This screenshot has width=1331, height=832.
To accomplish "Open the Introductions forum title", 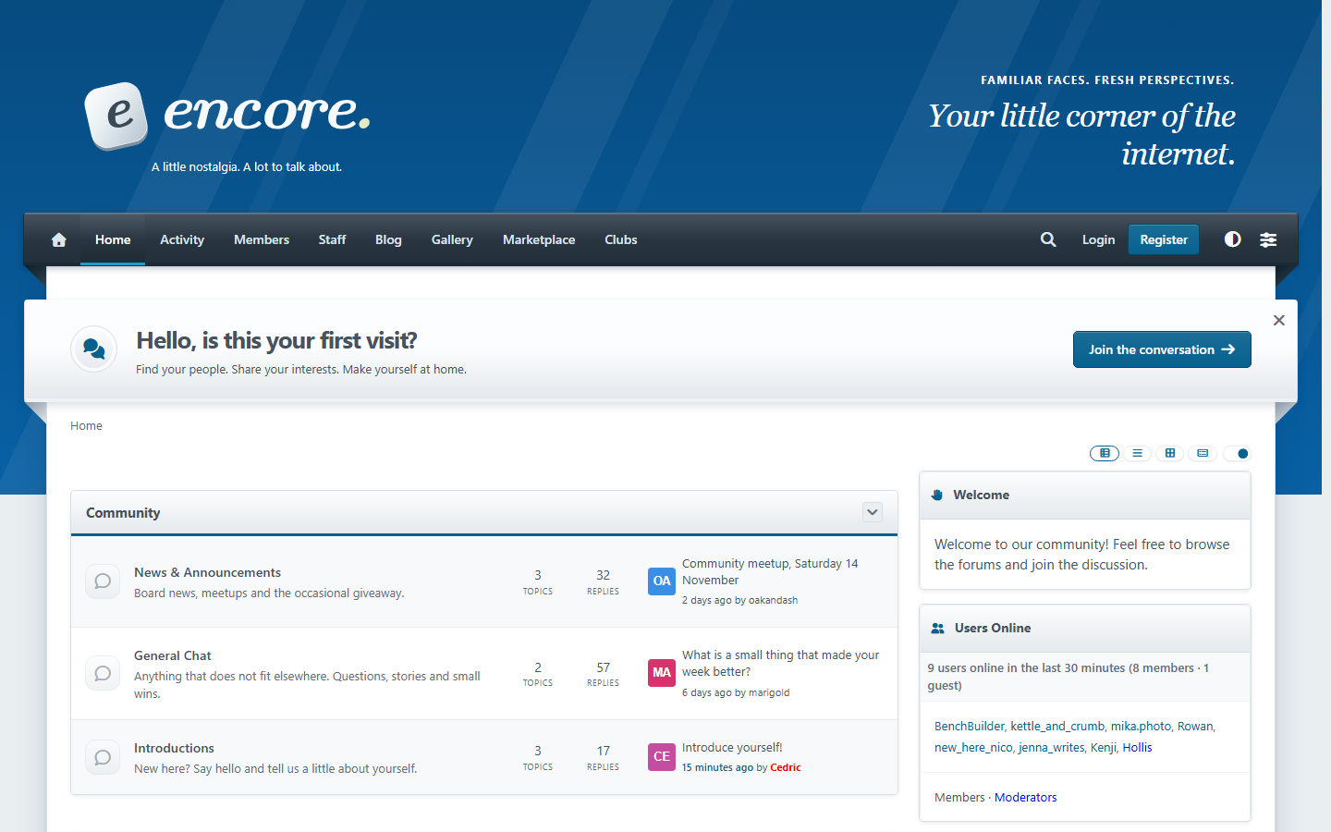I will (x=174, y=748).
